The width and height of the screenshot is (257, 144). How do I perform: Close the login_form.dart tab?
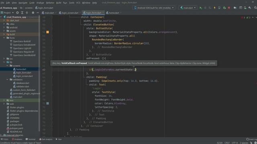(x=103, y=13)
